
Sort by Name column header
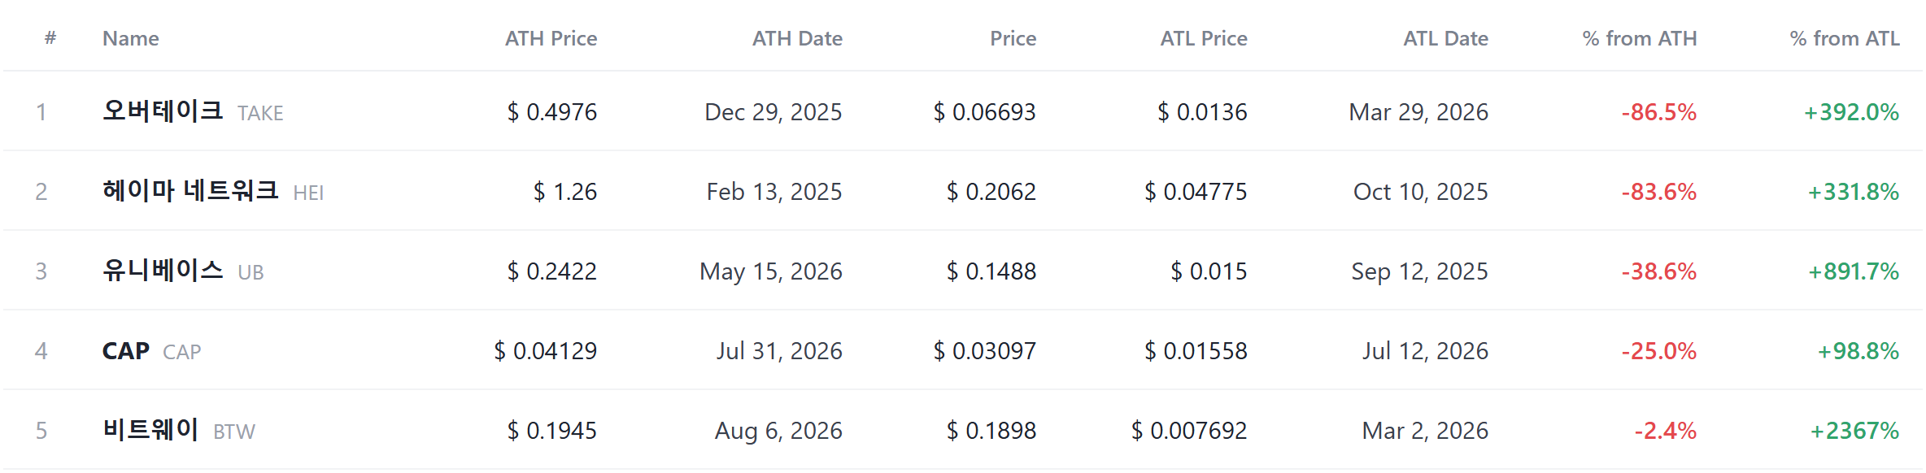(130, 38)
